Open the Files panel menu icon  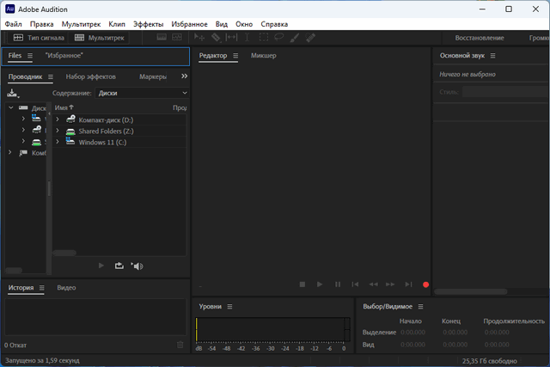click(x=30, y=56)
